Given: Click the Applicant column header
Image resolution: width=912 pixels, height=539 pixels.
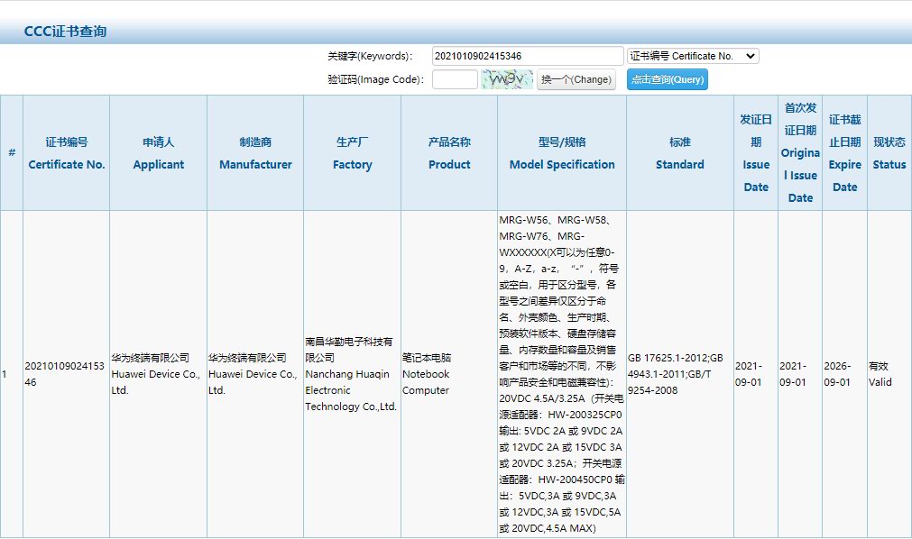Looking at the screenshot, I should click(158, 153).
